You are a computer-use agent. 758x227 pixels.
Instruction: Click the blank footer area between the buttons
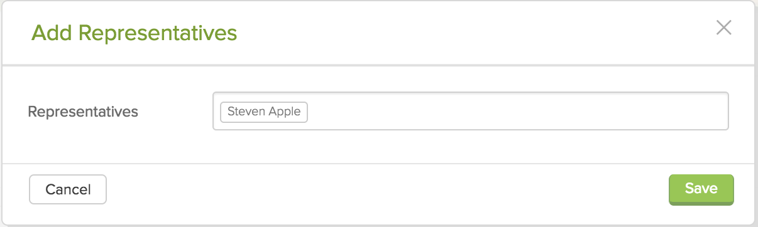(387, 189)
